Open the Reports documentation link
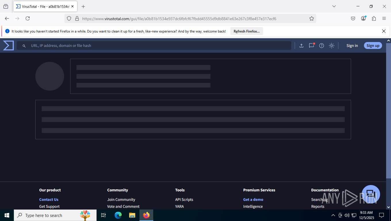 click(318, 206)
